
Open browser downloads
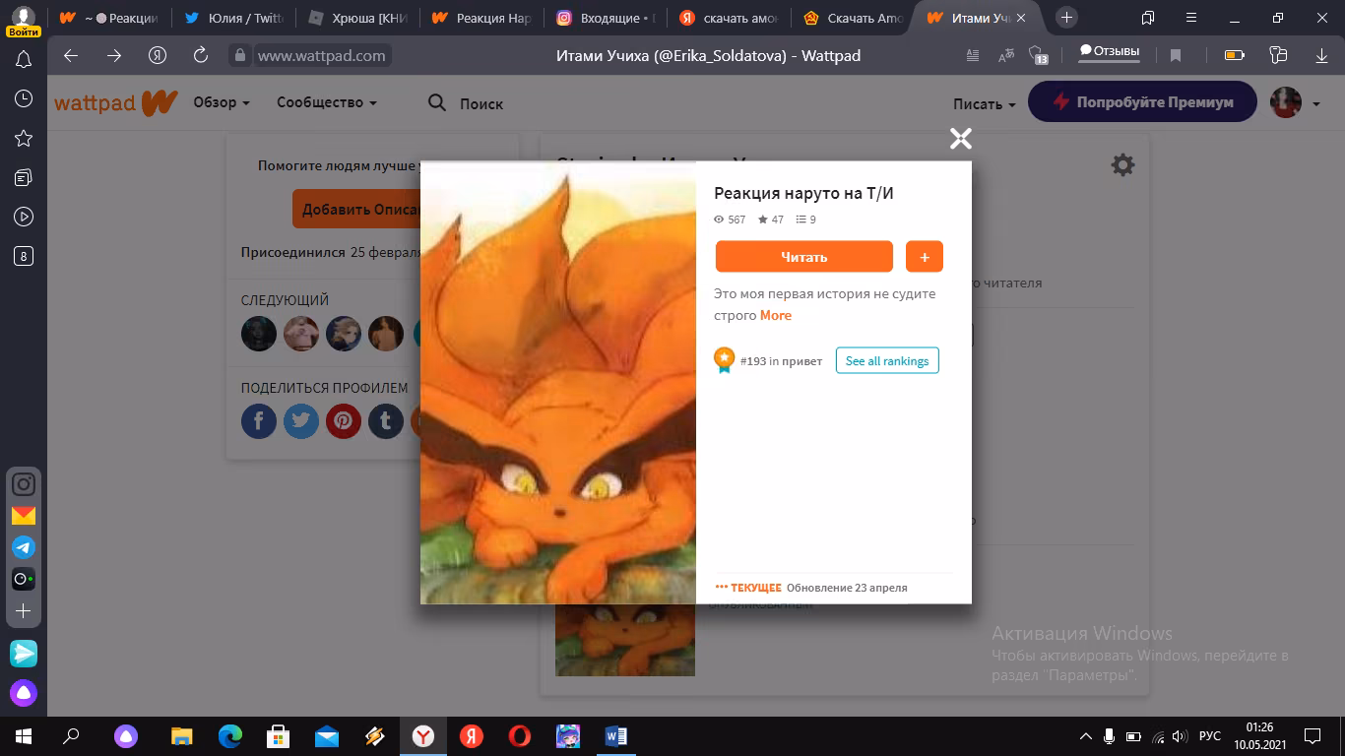click(x=1322, y=56)
